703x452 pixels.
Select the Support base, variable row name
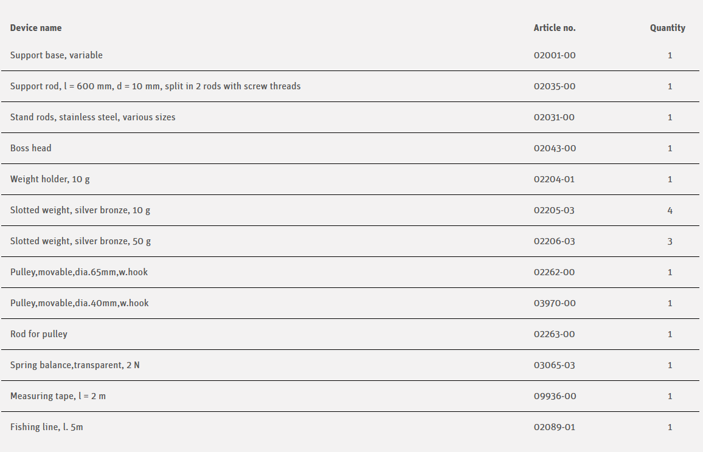(x=57, y=55)
